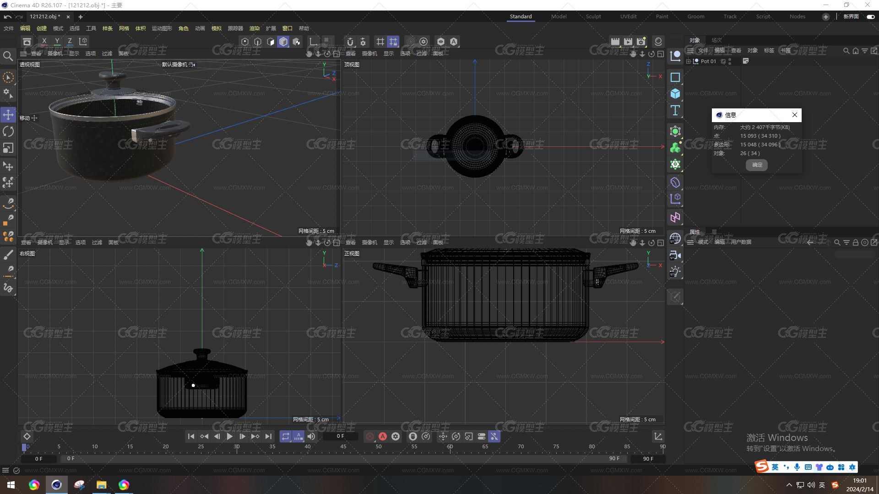Click the deformer bend icon
Screen dimensions: 879x494
675,183
